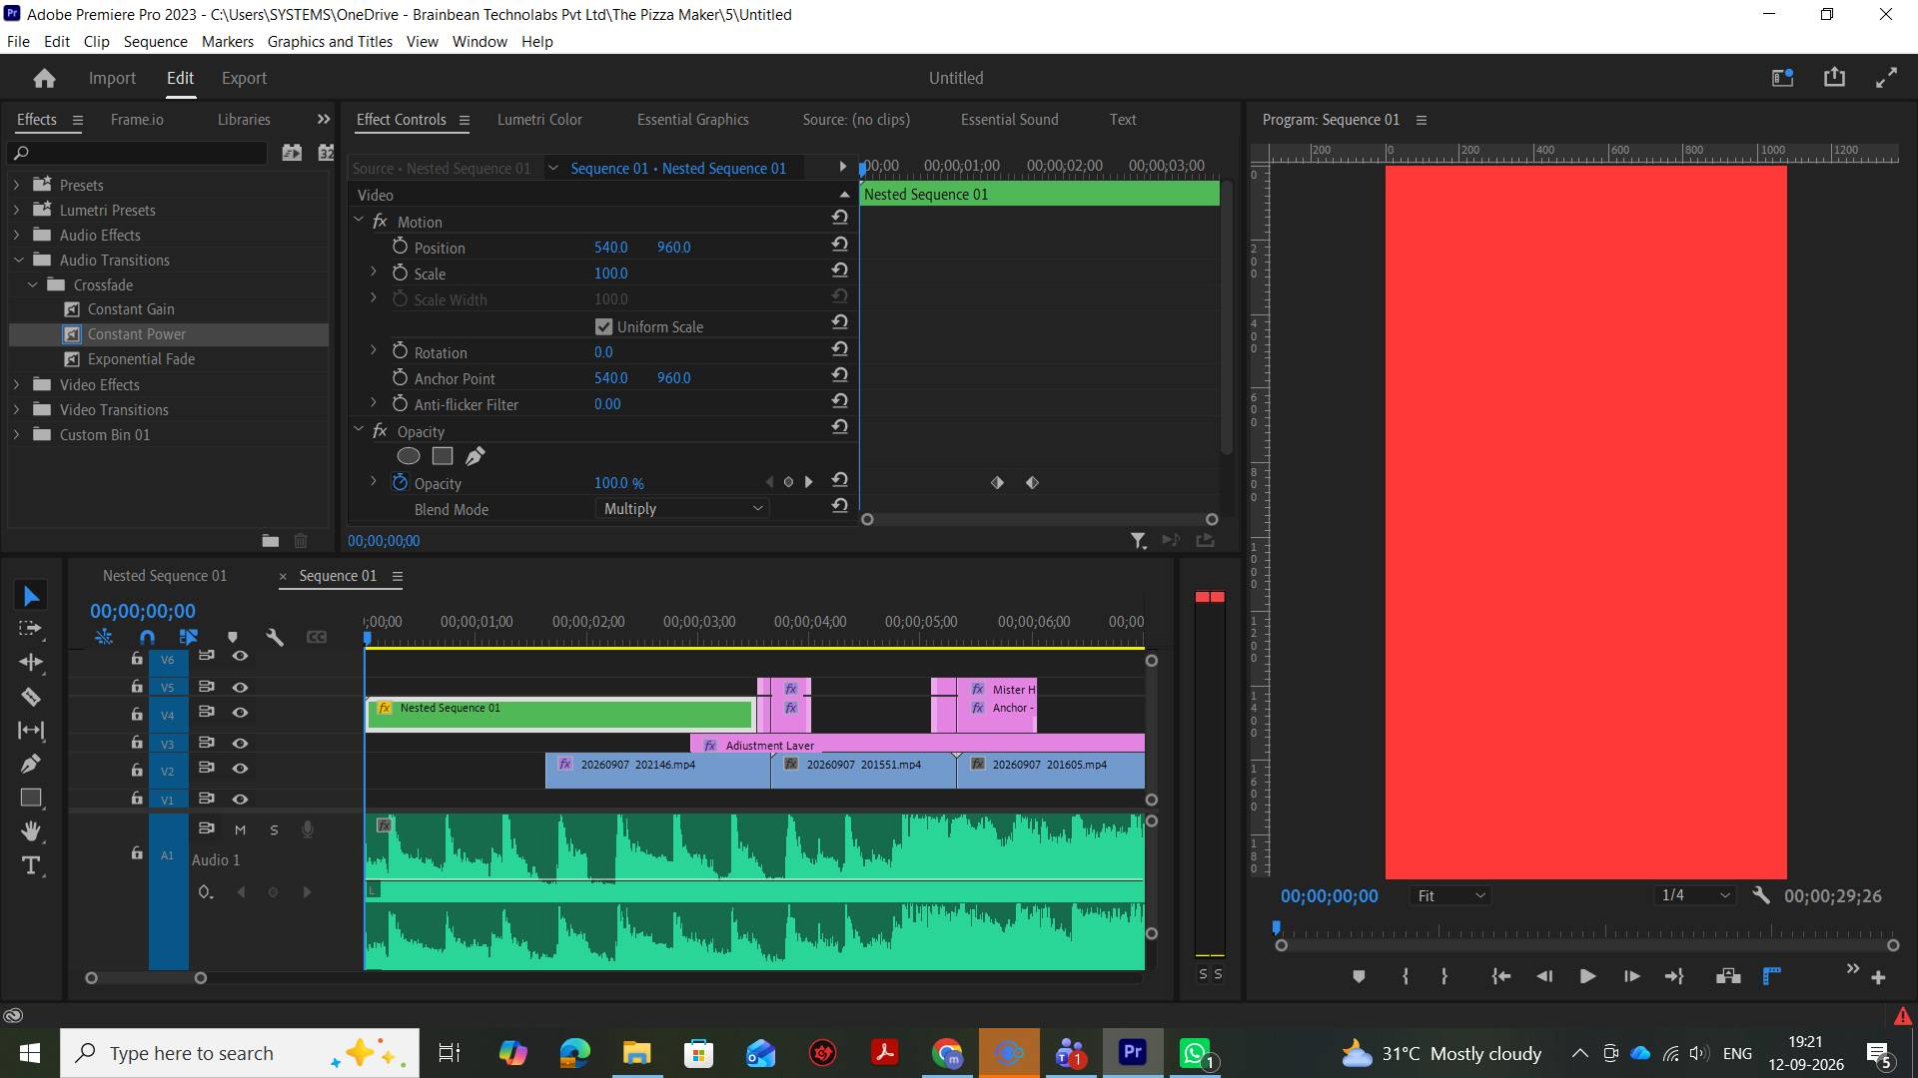Click the Opacity value 100.0 %
This screenshot has height=1078, width=1918.
(618, 483)
